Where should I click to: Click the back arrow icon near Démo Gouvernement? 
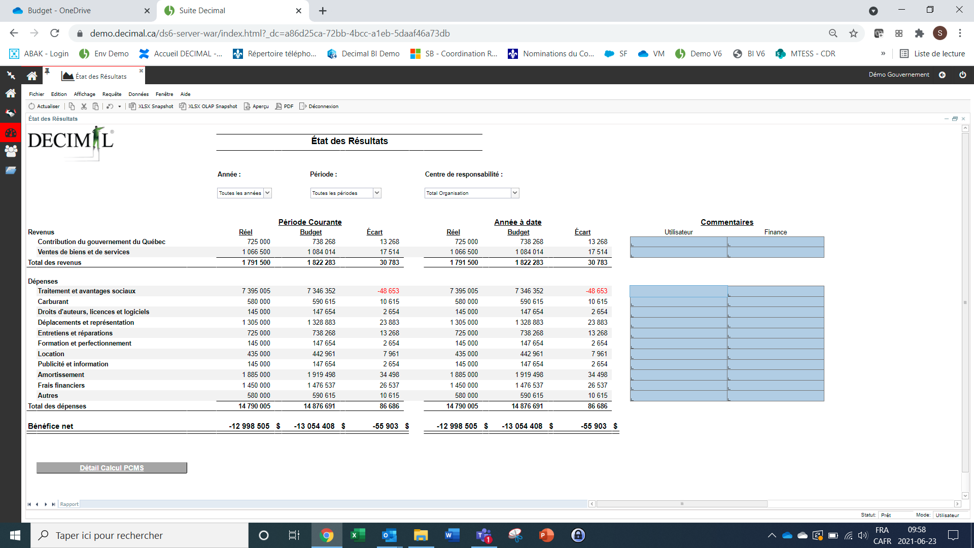pos(942,75)
